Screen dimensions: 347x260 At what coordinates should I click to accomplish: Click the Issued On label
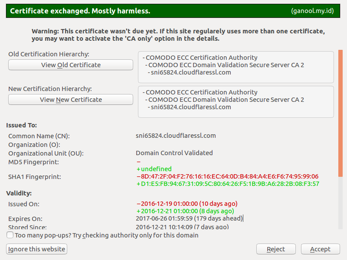(24, 204)
